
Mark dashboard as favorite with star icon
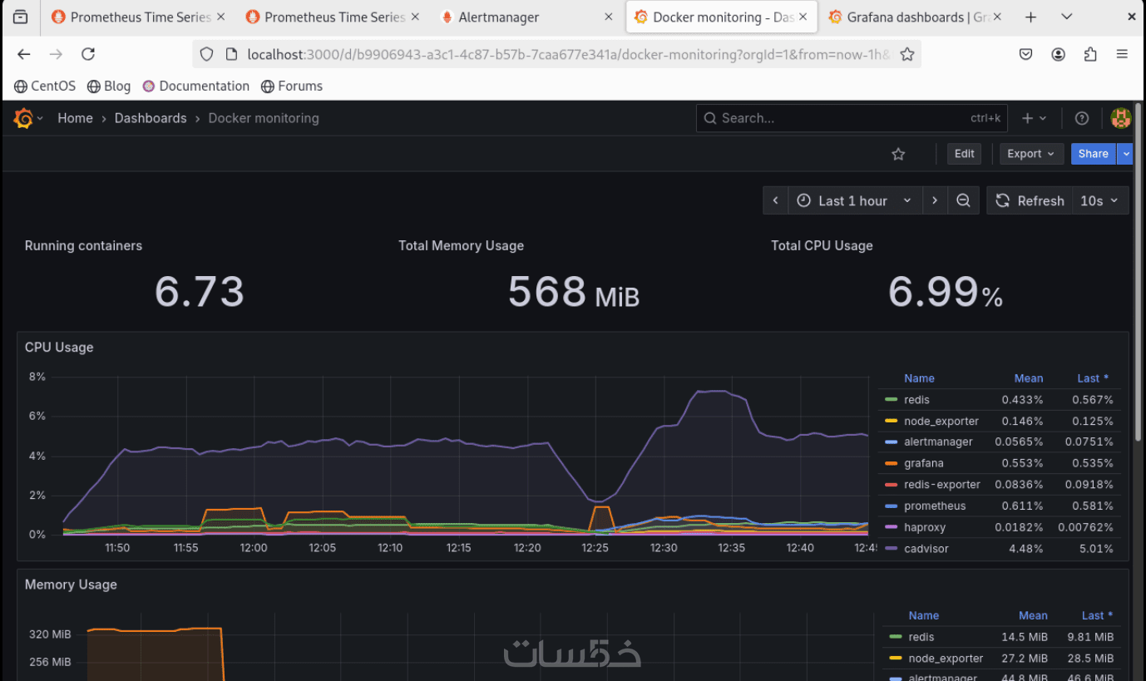tap(898, 154)
